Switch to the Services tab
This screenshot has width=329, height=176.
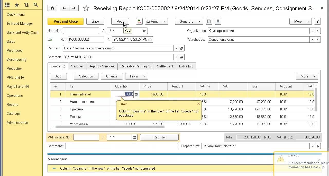click(77, 66)
